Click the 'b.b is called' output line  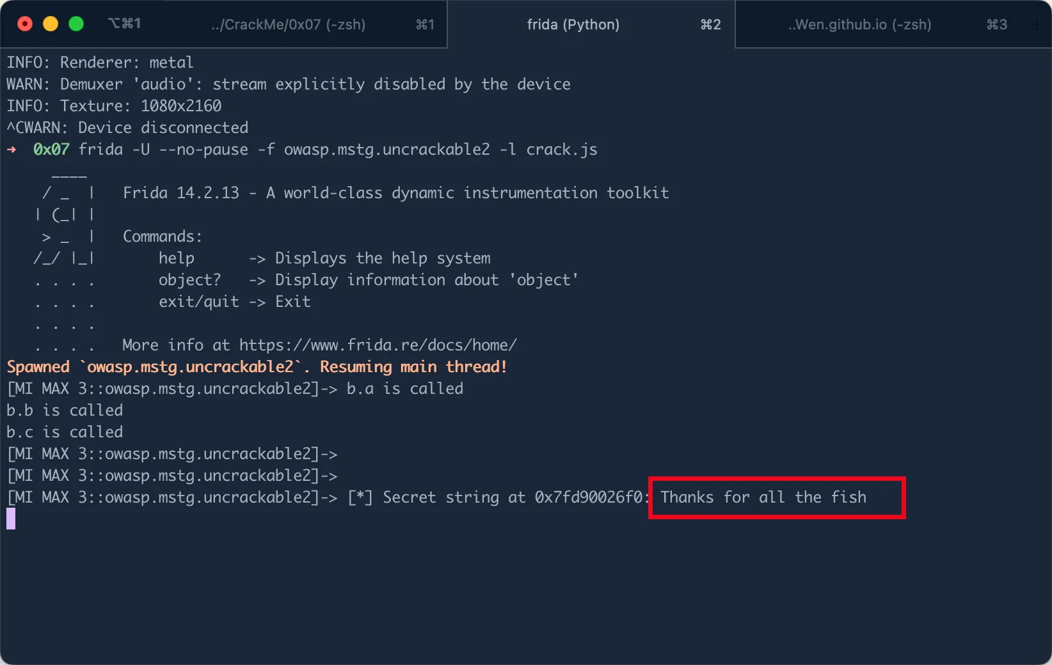[x=65, y=411]
